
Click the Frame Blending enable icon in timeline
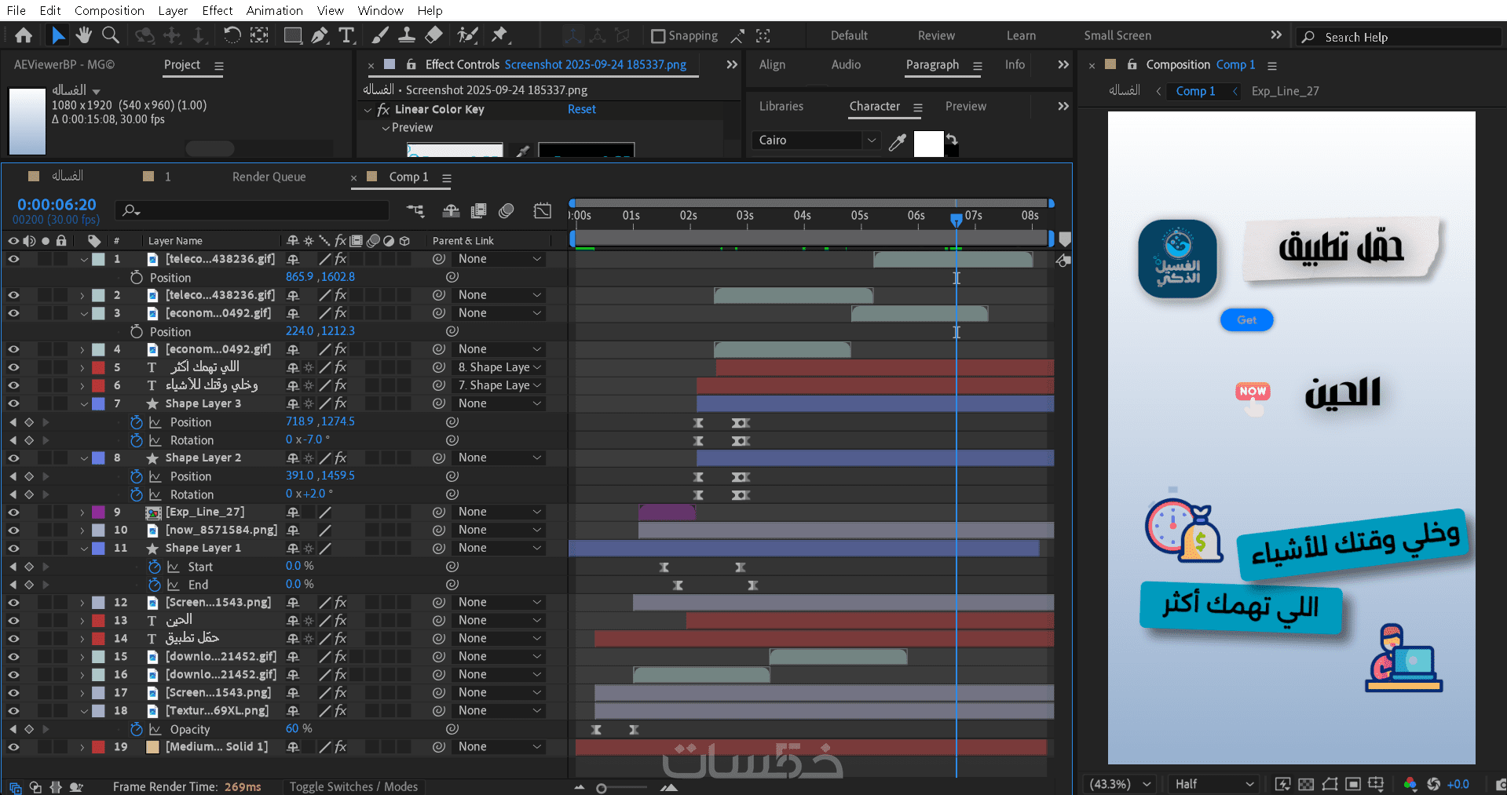[478, 210]
